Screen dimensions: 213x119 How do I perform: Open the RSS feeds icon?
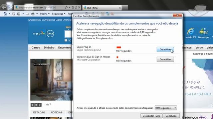tap(19, 14)
